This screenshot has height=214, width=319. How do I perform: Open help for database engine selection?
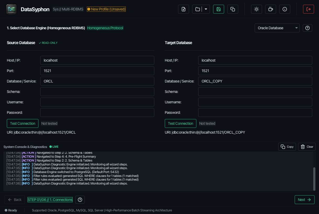[x=307, y=28]
